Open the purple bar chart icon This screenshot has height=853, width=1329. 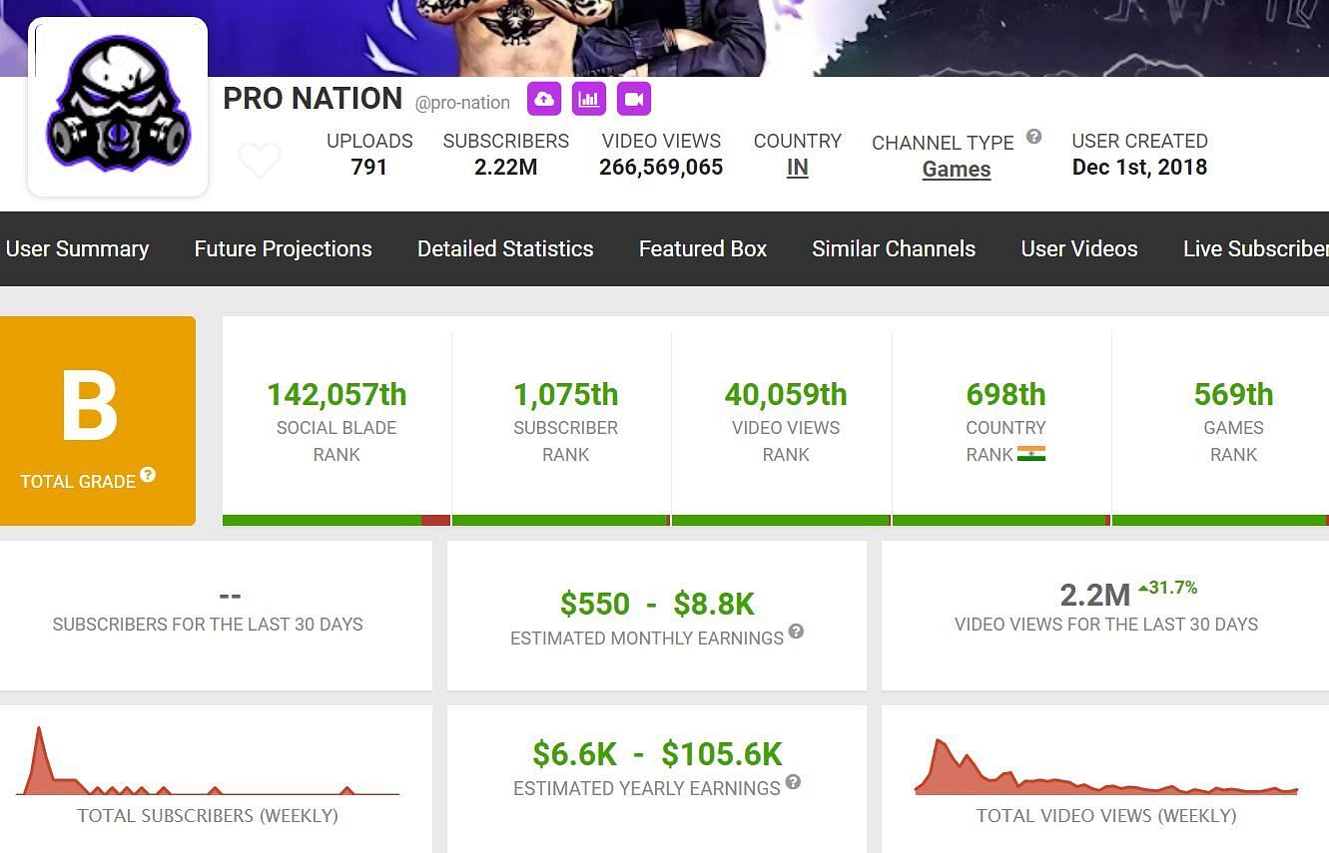[x=589, y=99]
